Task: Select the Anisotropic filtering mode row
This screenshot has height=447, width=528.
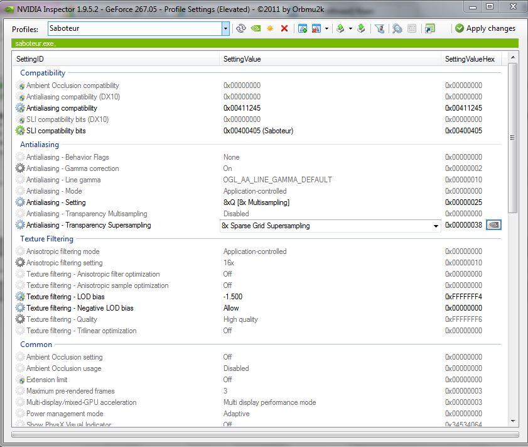Action: pos(257,251)
